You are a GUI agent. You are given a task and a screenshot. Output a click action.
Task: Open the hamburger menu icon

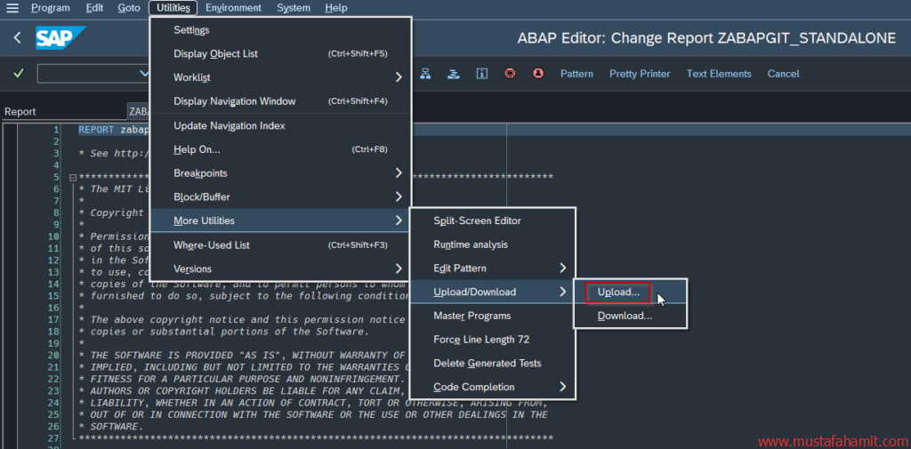tap(12, 8)
